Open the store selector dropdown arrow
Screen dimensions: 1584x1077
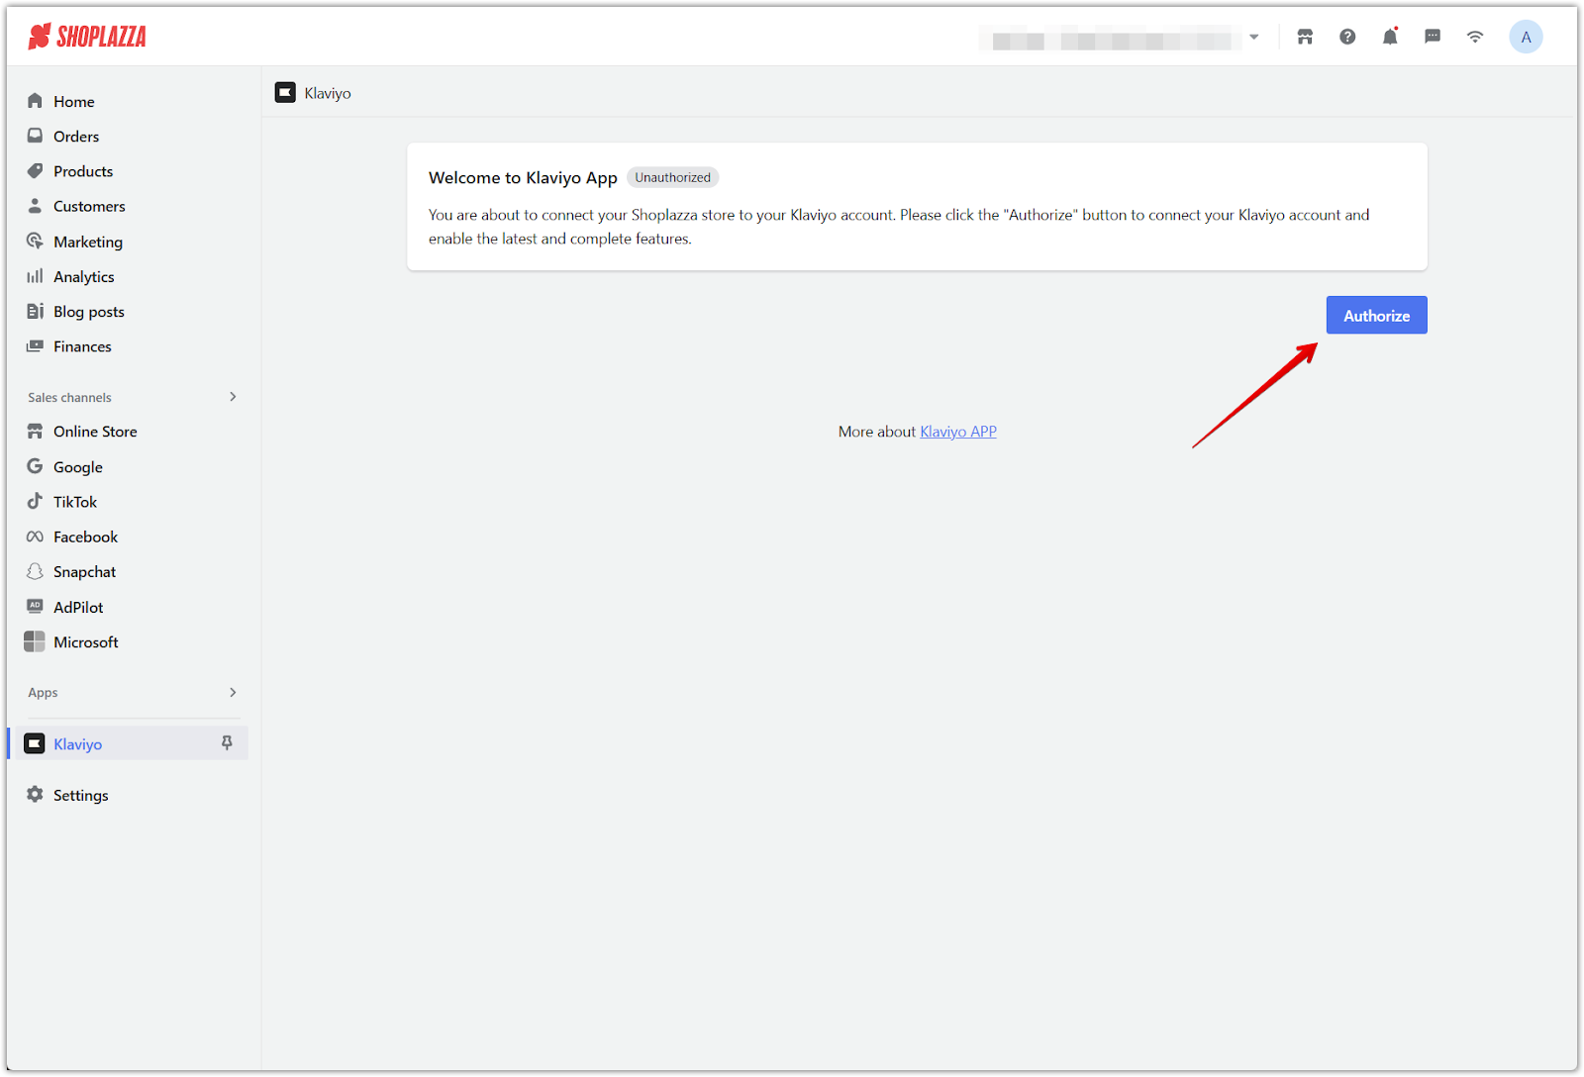[1253, 37]
